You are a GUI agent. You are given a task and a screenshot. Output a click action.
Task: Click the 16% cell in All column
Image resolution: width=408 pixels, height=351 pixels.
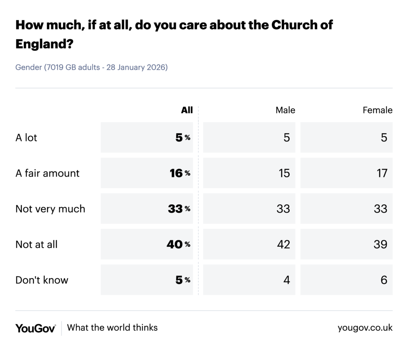(147, 173)
